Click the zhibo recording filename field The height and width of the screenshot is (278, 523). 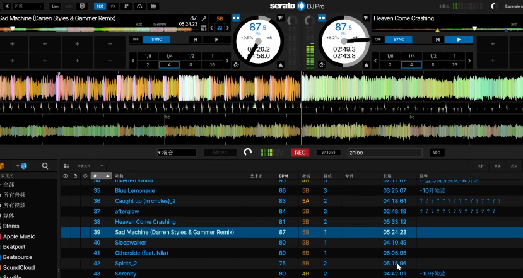coord(385,153)
